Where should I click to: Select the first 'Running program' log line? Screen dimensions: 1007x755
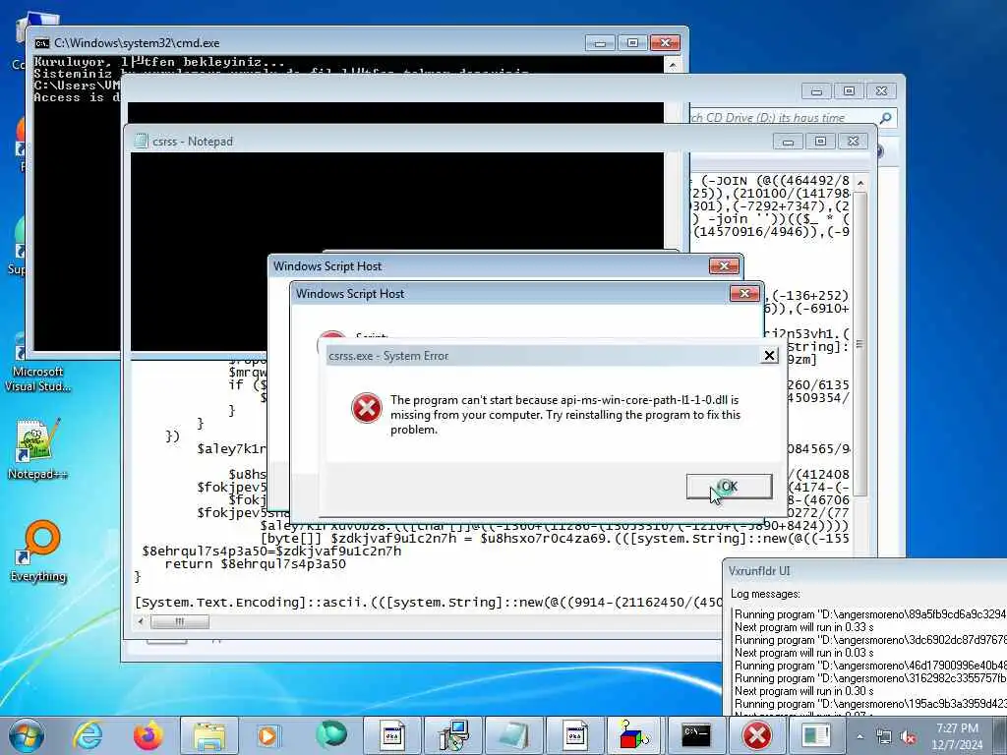tap(870, 613)
